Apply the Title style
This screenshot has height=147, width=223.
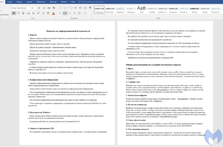(x=142, y=10)
